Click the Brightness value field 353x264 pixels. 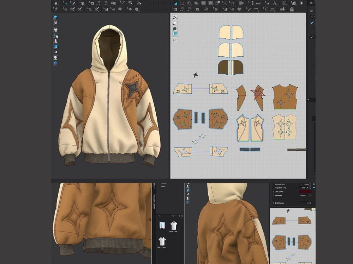pos(304,203)
